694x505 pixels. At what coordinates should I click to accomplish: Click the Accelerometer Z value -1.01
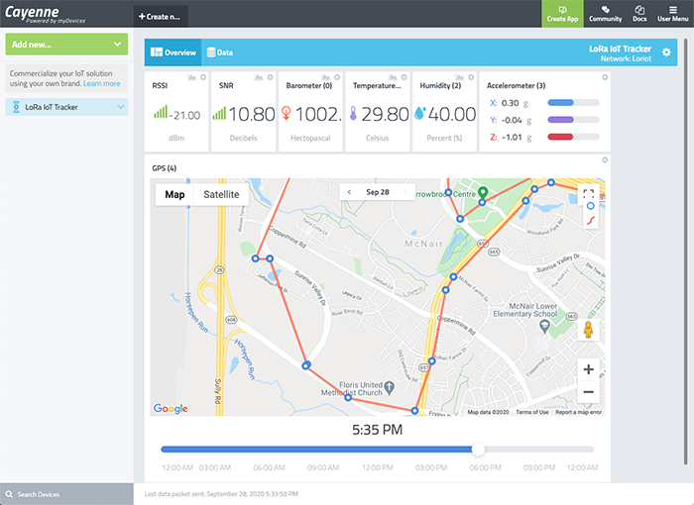[x=513, y=137]
